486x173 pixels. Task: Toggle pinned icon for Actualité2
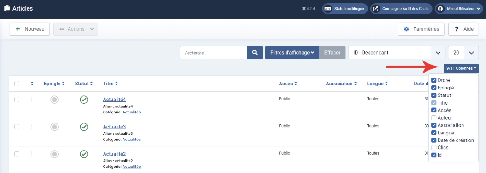54,154
